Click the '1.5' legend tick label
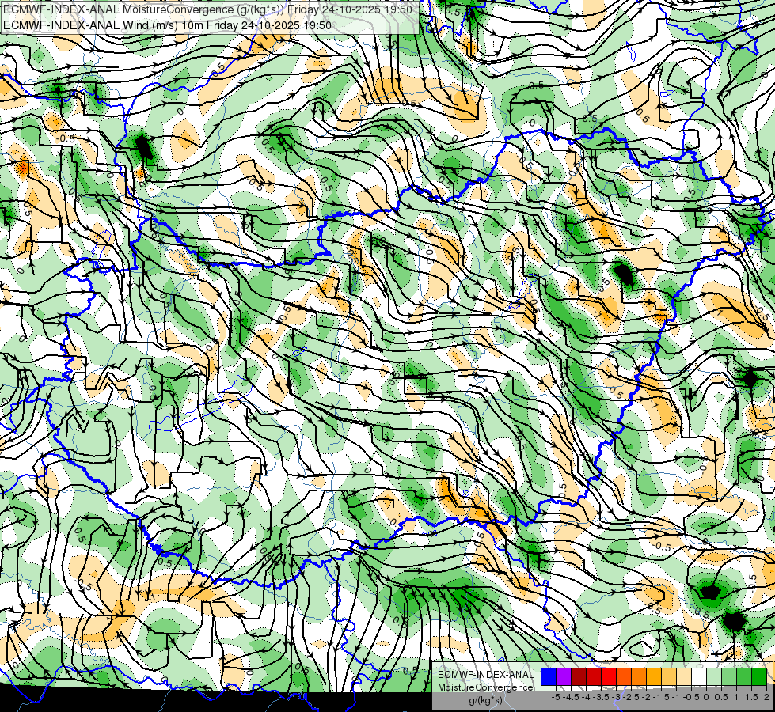Image resolution: width=775 pixels, height=712 pixels. tap(751, 697)
